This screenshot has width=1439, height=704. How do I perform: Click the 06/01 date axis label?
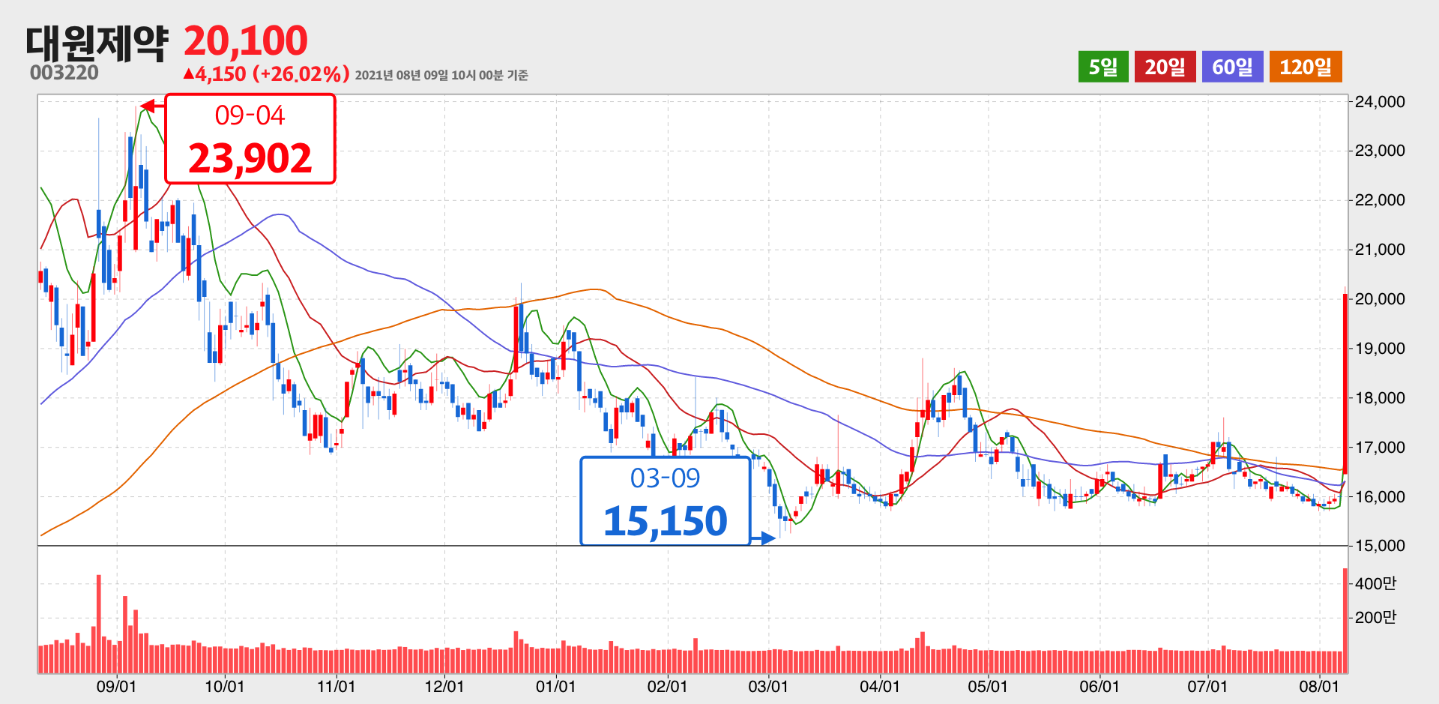click(1099, 686)
